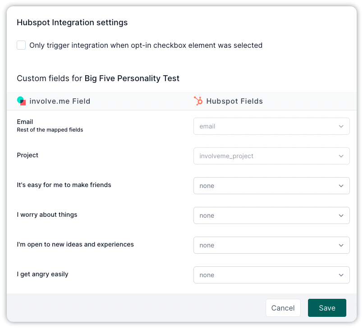Click the "Project" field label
The height and width of the screenshot is (329, 363).
pyautogui.click(x=28, y=155)
